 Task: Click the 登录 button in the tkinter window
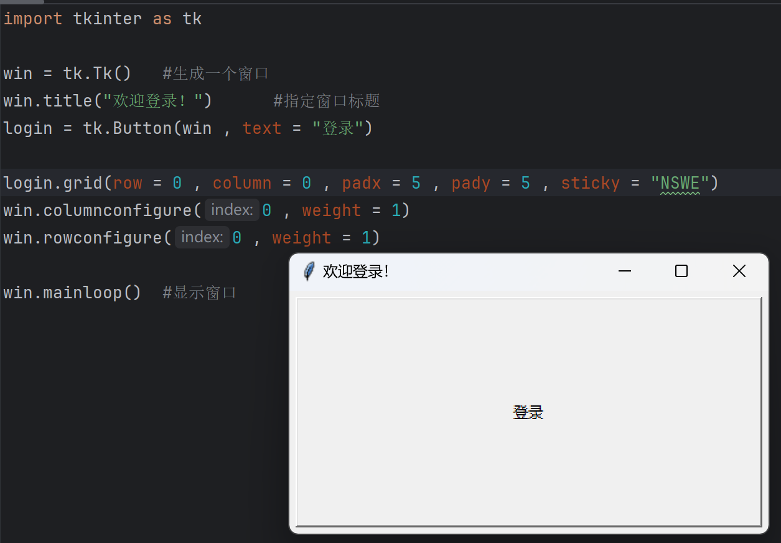coord(529,412)
